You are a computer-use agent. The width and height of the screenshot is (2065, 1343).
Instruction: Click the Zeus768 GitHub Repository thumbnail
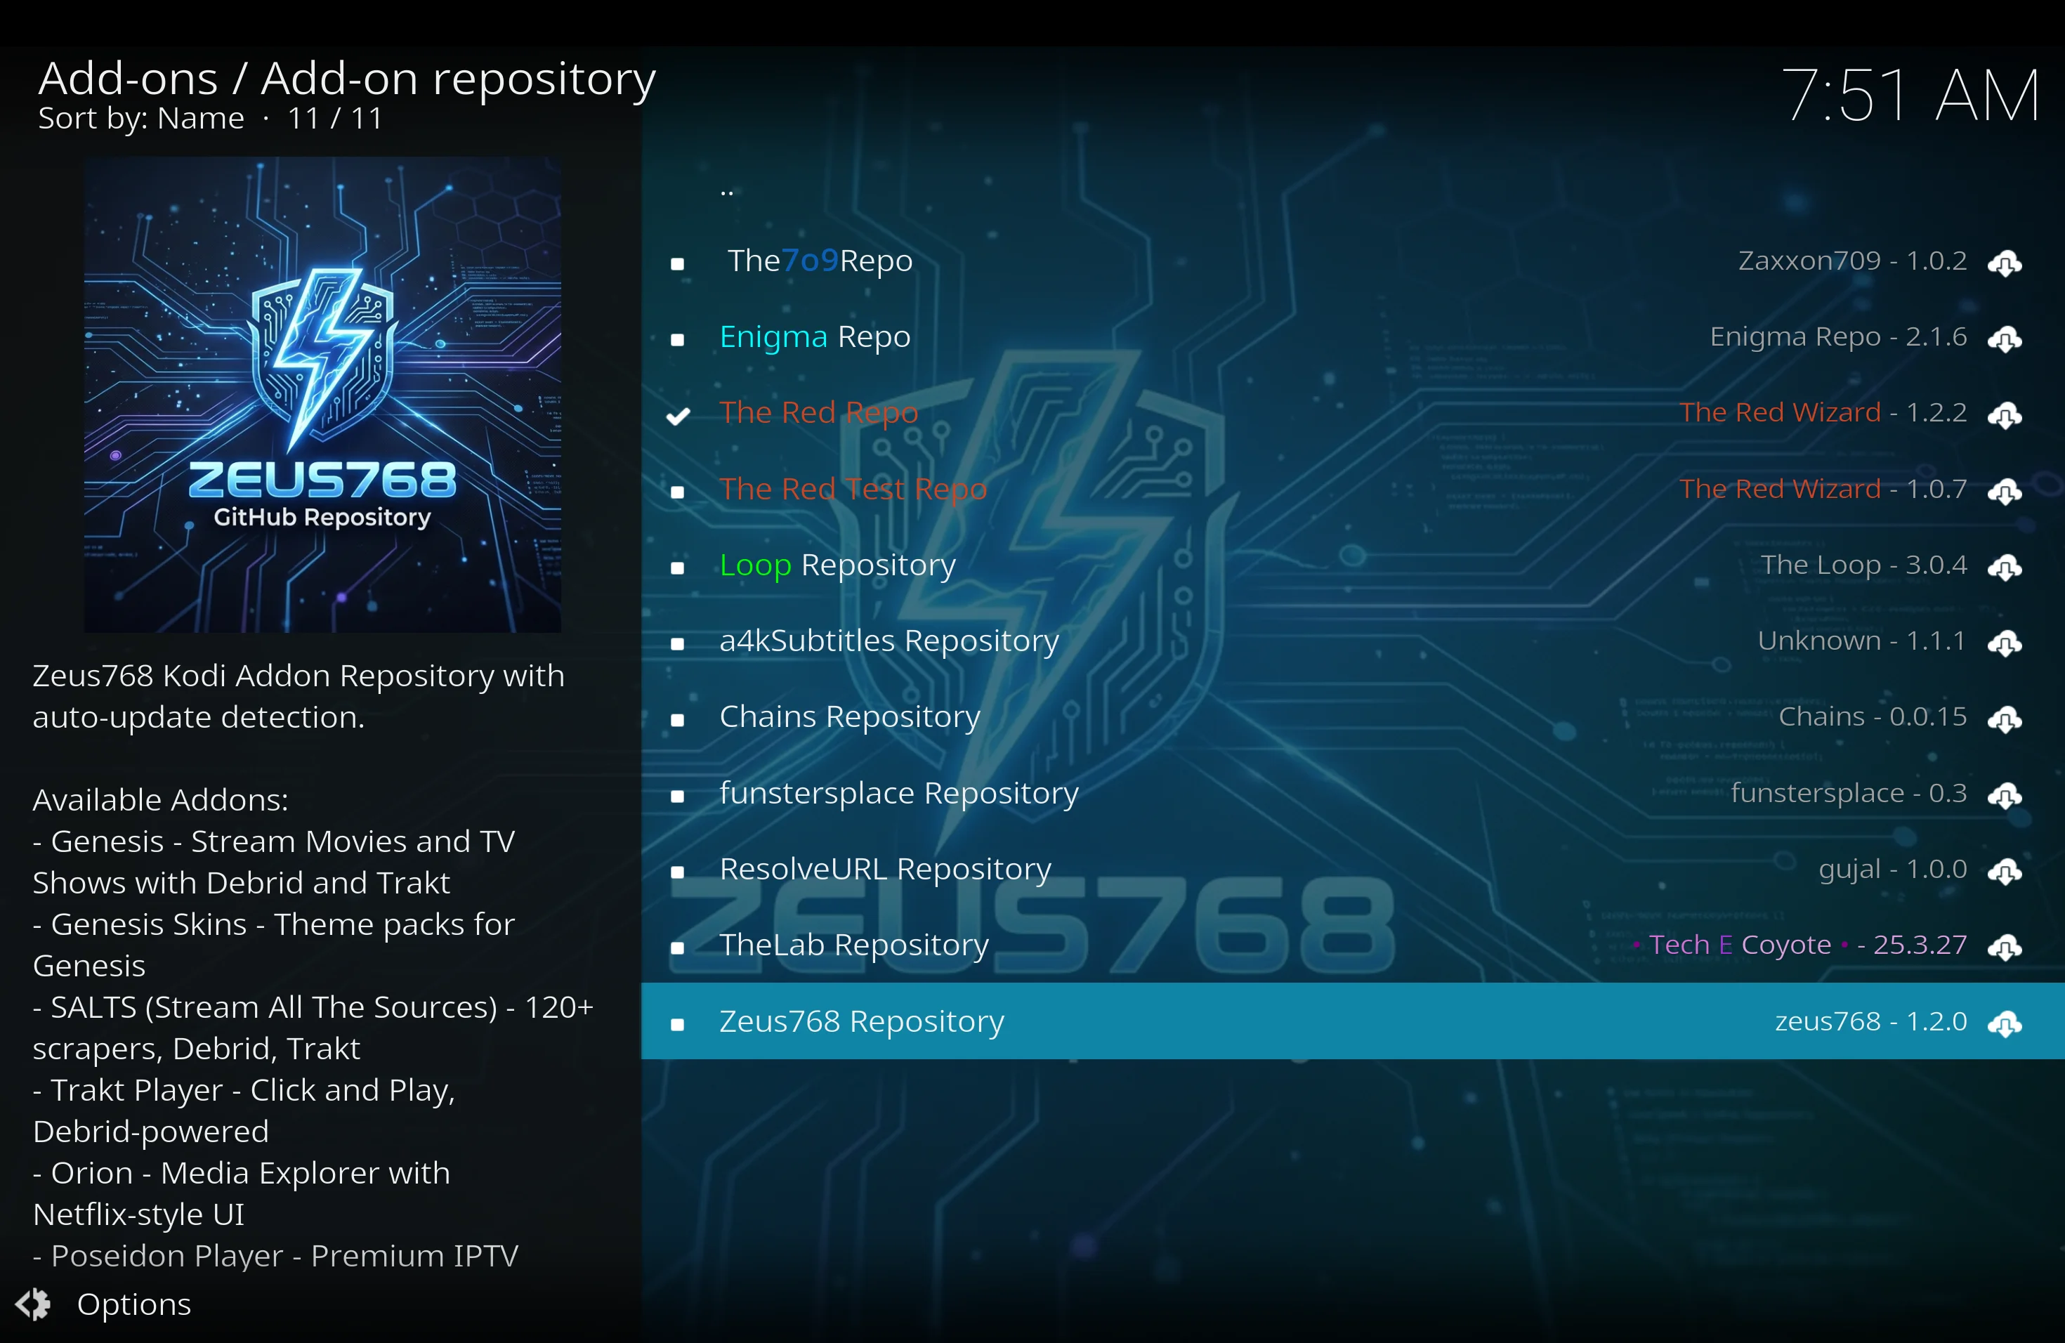[x=322, y=395]
